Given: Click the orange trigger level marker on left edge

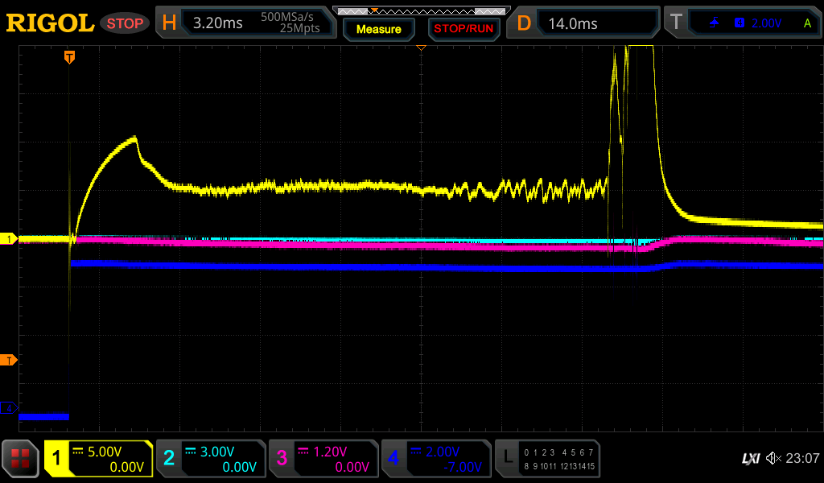Looking at the screenshot, I should (9, 360).
